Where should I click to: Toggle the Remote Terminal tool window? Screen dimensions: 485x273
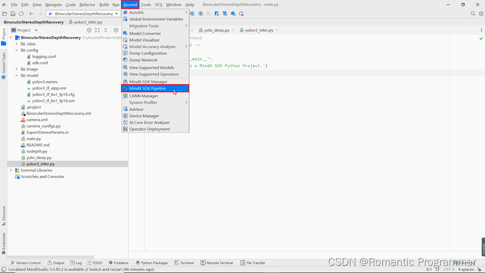pos(217,263)
